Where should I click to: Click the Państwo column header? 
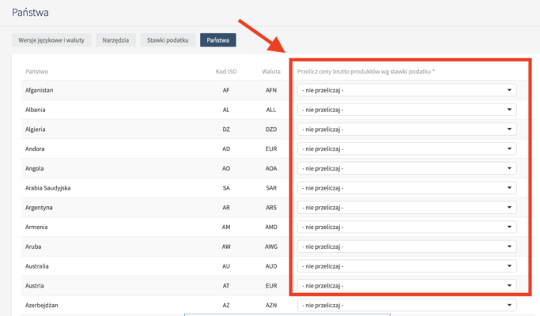(38, 72)
